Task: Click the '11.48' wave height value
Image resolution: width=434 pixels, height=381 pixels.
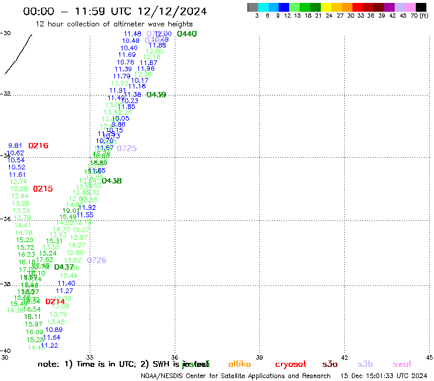Action: (x=133, y=34)
